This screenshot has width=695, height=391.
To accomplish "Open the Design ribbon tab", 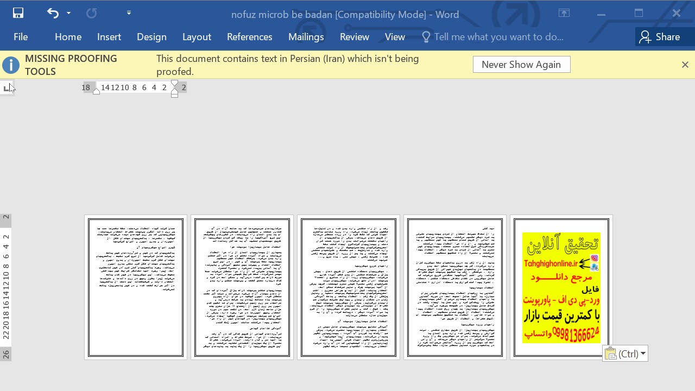I will [151, 37].
